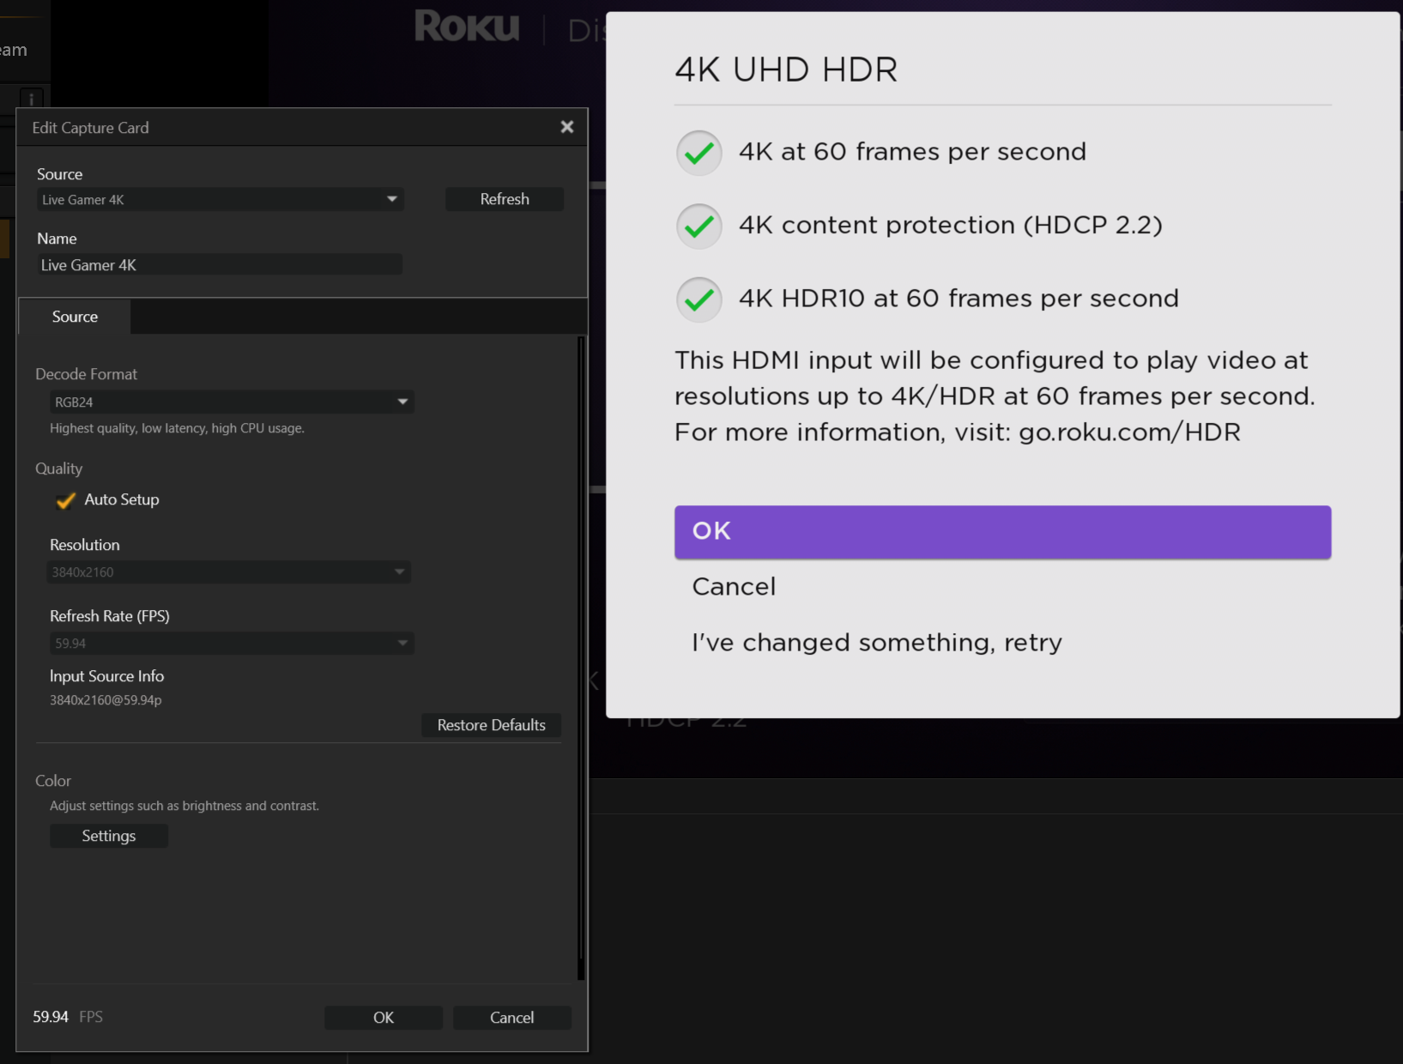Select the Source tab
The width and height of the screenshot is (1403, 1064).
pyautogui.click(x=75, y=317)
